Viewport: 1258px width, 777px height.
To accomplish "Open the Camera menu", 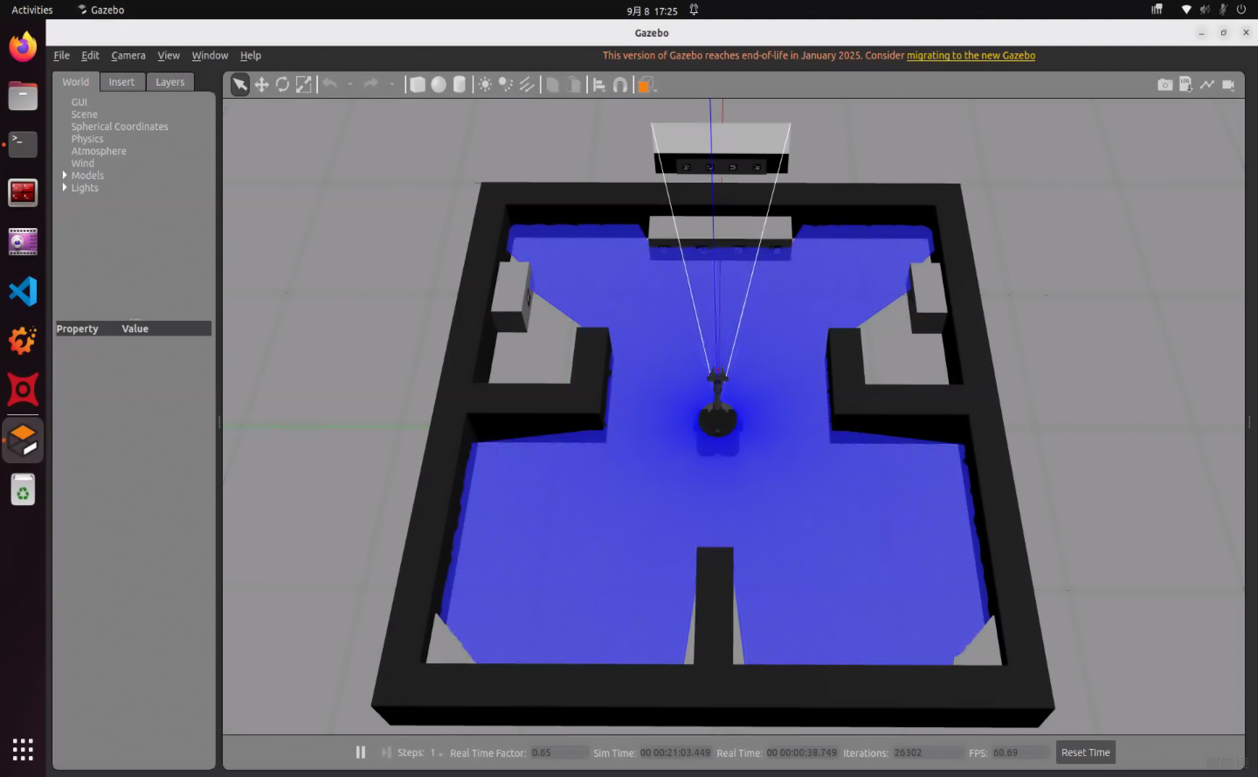I will pyautogui.click(x=128, y=55).
